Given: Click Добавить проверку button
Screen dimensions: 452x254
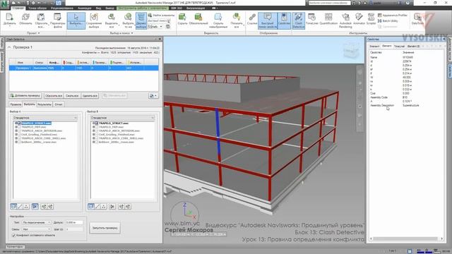Looking at the screenshot, I should tap(25, 96).
